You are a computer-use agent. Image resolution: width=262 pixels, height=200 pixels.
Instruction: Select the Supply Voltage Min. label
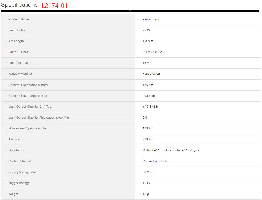(22, 172)
